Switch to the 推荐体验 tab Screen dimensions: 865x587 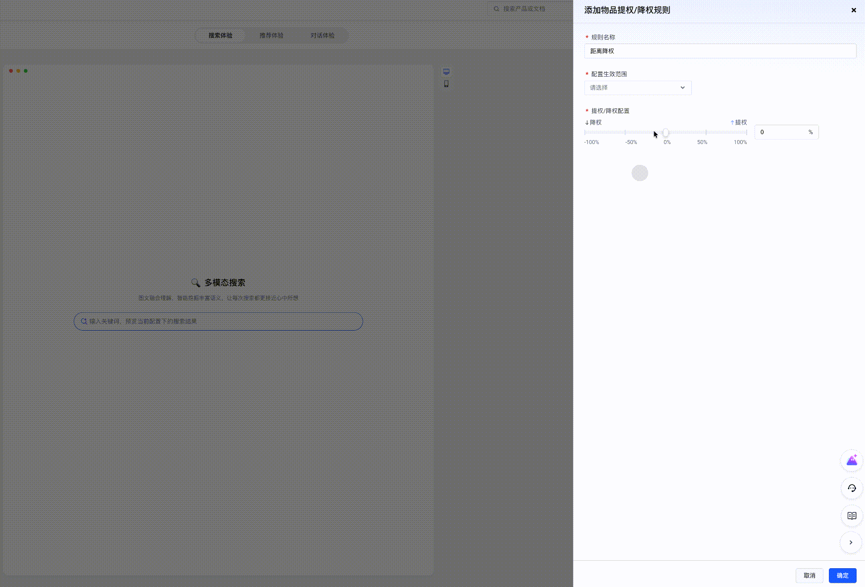click(x=271, y=36)
